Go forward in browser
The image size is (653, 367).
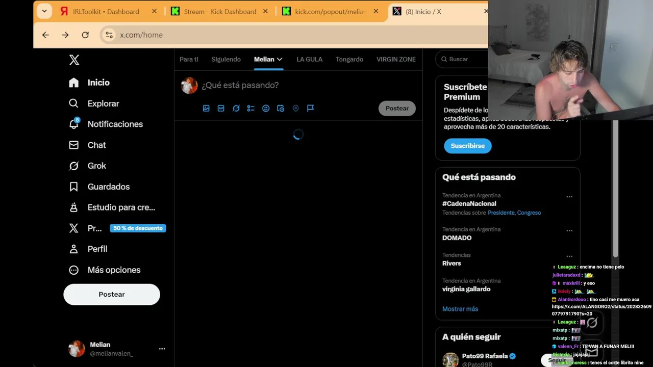pos(65,35)
